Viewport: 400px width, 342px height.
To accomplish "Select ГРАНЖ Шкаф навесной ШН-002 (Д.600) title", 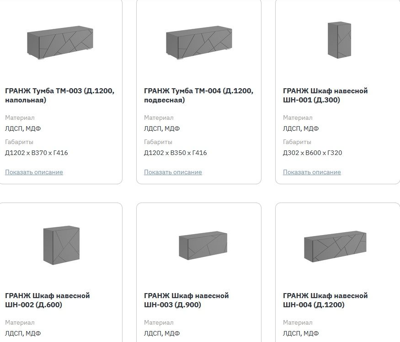I will (48, 300).
